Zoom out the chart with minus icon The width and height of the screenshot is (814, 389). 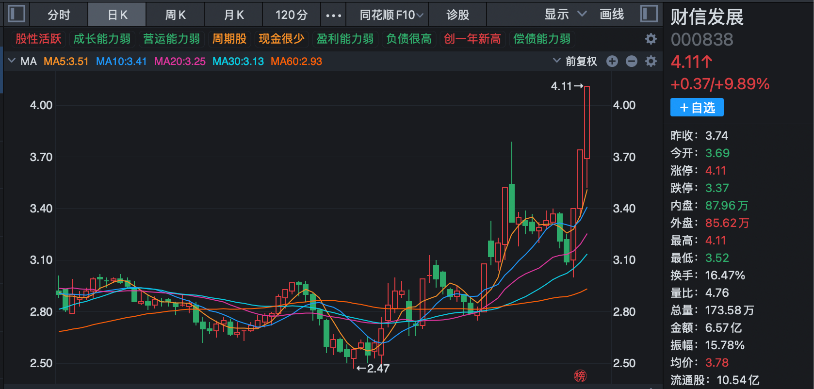click(x=632, y=61)
